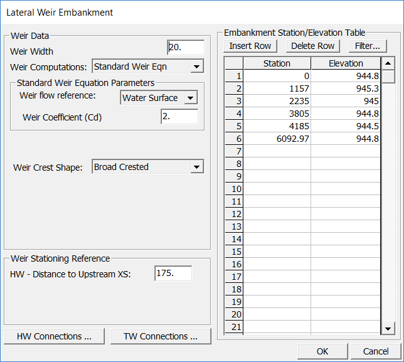The width and height of the screenshot is (404, 362).
Task: Open HW Connections settings
Action: (x=54, y=336)
